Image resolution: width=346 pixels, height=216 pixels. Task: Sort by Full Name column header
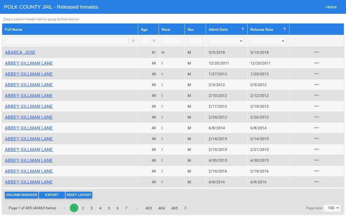pyautogui.click(x=70, y=29)
